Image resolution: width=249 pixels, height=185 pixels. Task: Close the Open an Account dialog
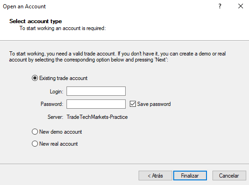(x=241, y=6)
